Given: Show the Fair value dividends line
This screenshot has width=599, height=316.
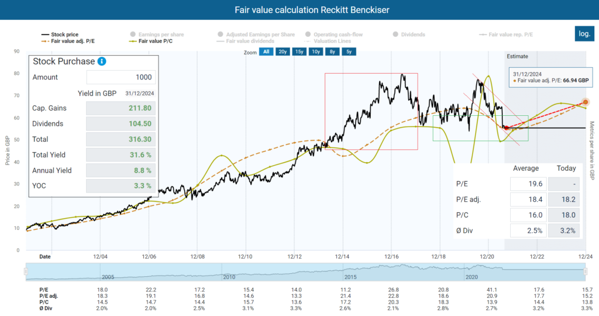Looking at the screenshot, I should [x=245, y=41].
